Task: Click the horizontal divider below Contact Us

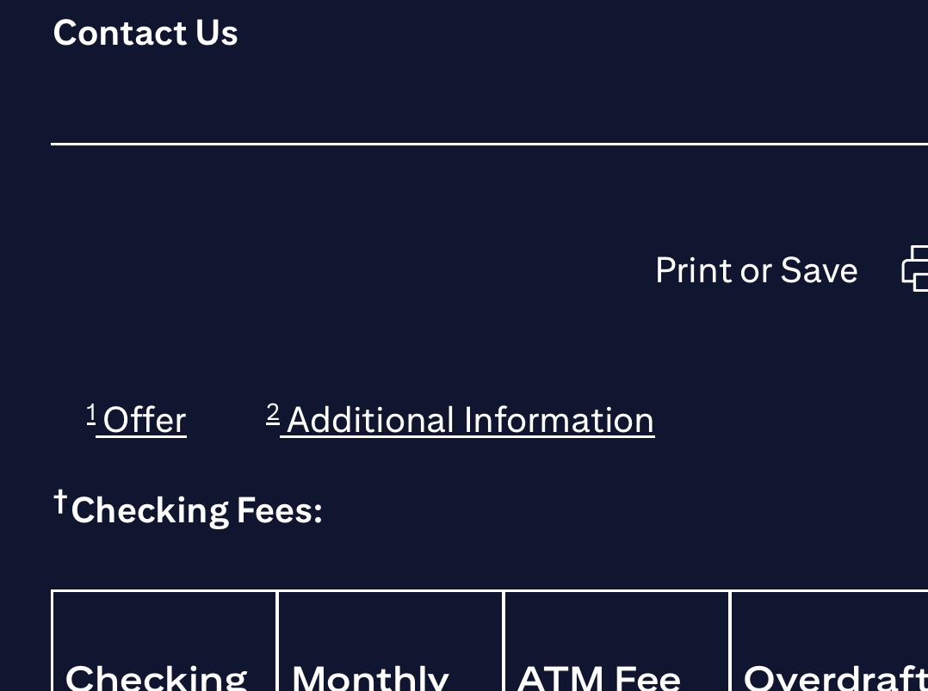Action: [489, 144]
